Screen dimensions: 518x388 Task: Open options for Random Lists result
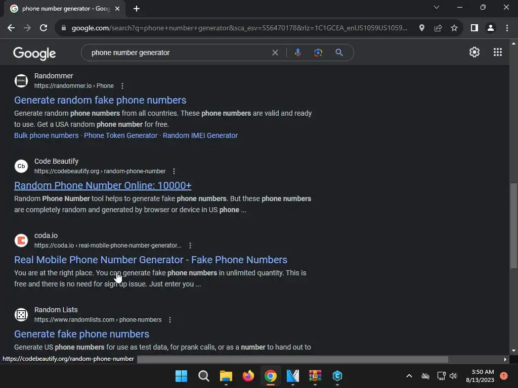tap(170, 320)
